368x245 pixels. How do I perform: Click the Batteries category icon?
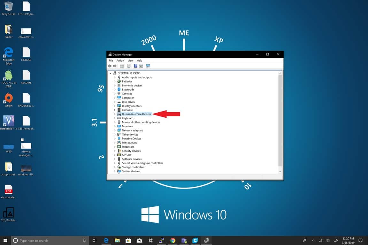point(119,81)
